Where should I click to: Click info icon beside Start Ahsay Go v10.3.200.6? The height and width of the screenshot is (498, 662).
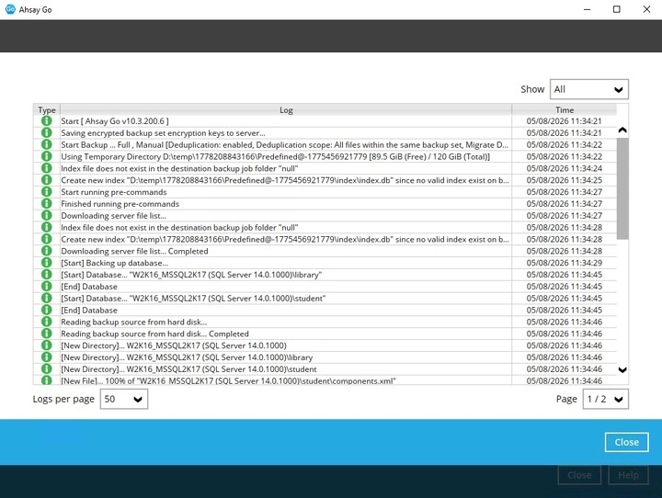coord(47,121)
